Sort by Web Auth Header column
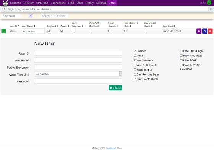The height and width of the screenshot is (150, 214). point(94,24)
